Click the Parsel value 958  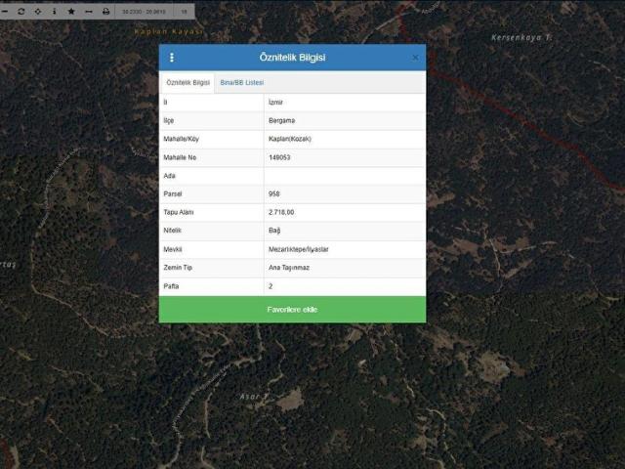[274, 193]
